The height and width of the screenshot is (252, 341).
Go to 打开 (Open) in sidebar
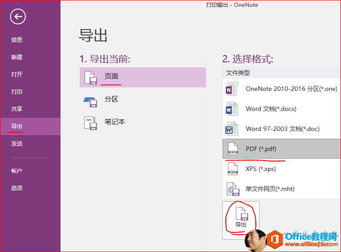coord(17,75)
